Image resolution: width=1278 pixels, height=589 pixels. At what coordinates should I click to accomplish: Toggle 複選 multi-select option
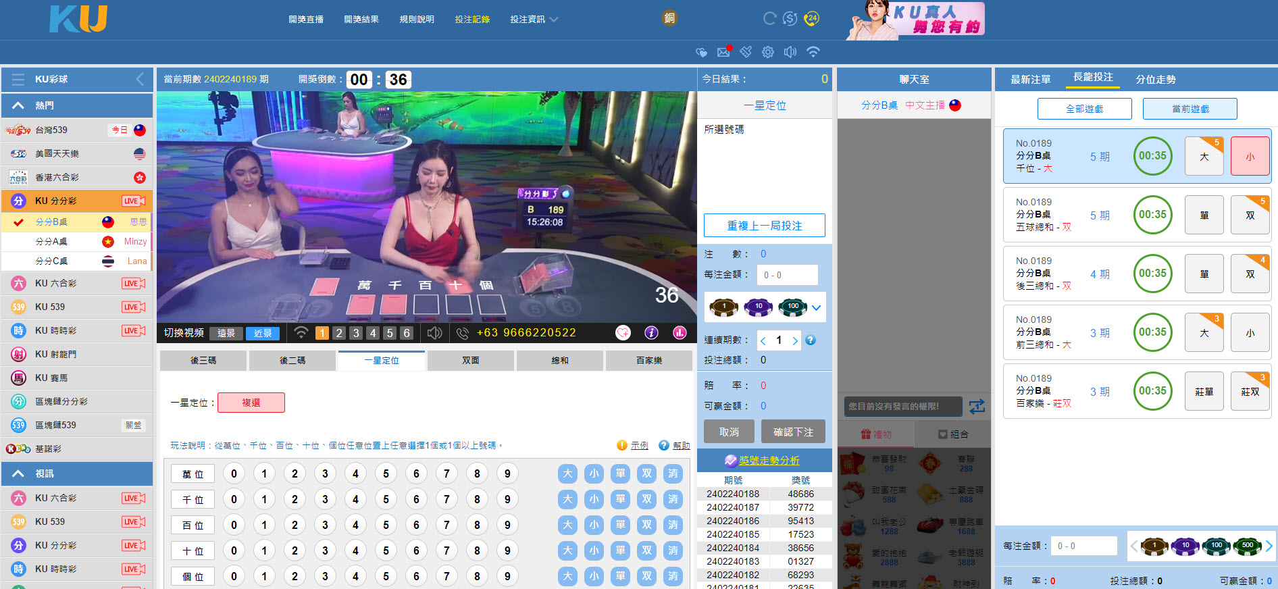coord(251,403)
